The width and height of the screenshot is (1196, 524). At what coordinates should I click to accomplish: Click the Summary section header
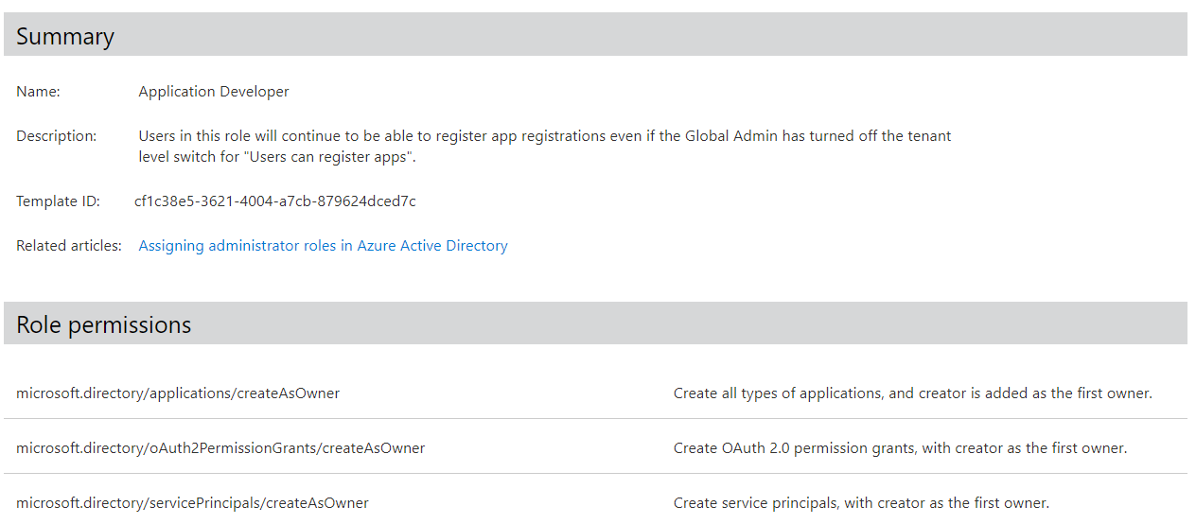[595, 35]
